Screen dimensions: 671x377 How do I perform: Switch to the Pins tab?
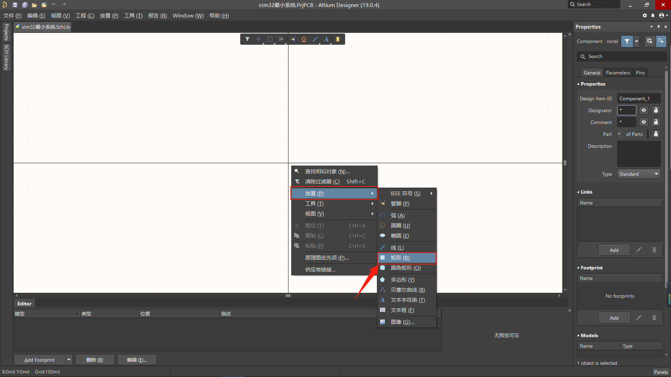640,73
